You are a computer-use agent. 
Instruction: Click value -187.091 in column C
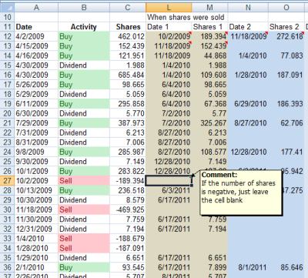[128, 248]
